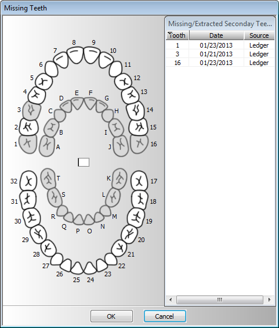Click the Cancel button
This screenshot has height=328, width=279.
(x=165, y=316)
